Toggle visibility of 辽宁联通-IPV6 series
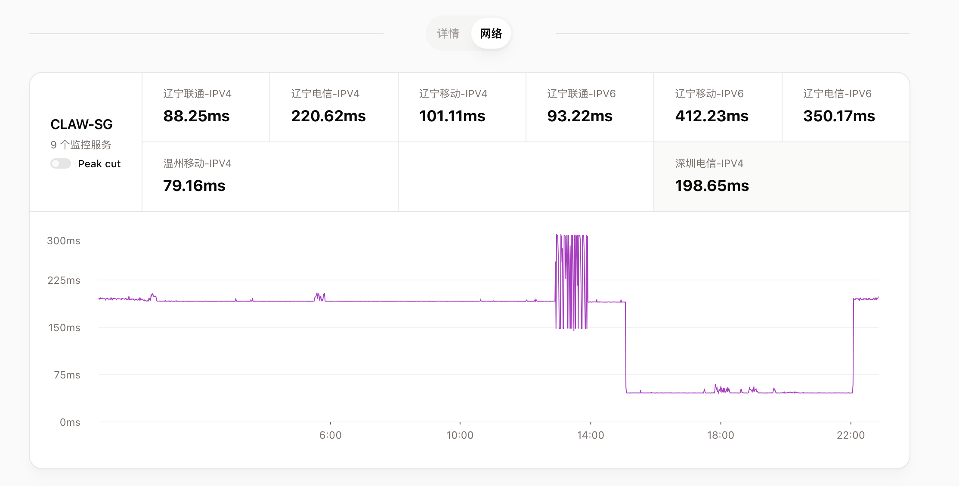This screenshot has width=959, height=486. (x=589, y=106)
